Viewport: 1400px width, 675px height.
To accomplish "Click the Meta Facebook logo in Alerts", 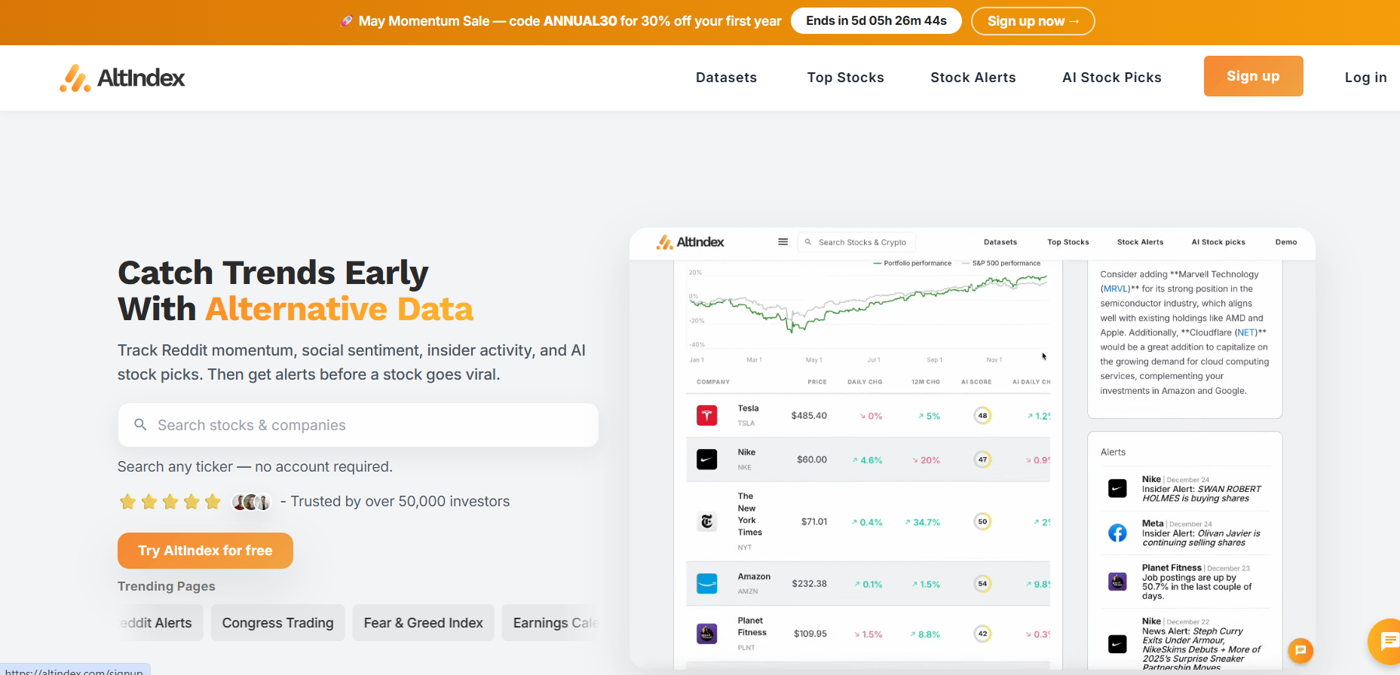I will pos(1117,533).
